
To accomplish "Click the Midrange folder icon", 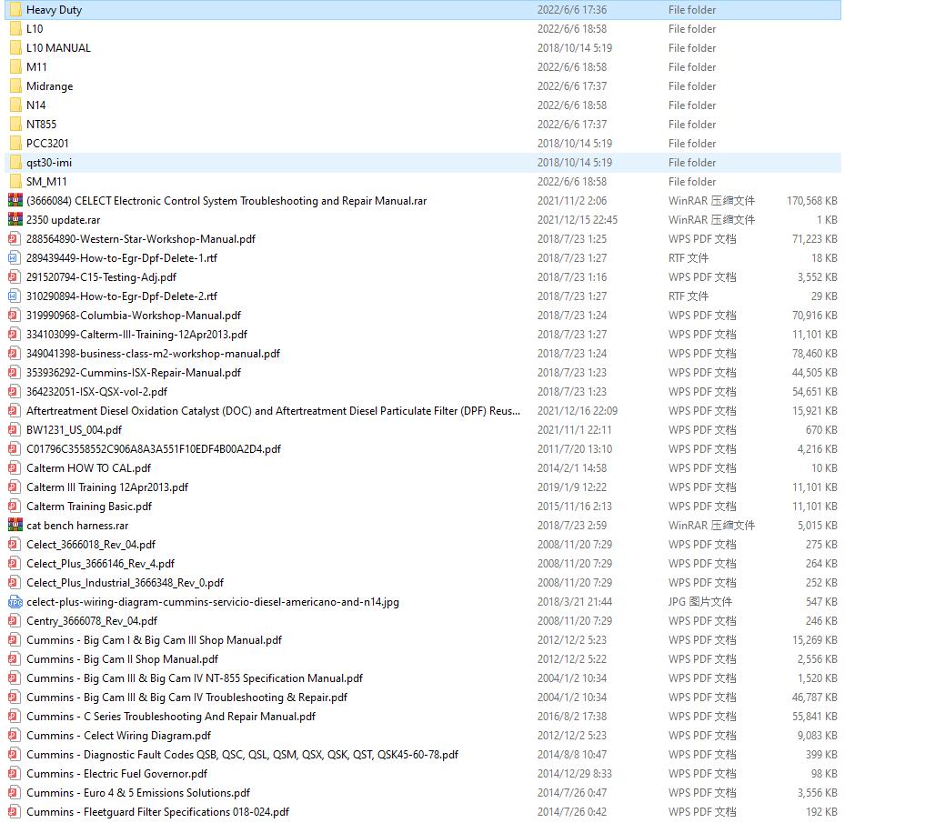I will click(15, 86).
